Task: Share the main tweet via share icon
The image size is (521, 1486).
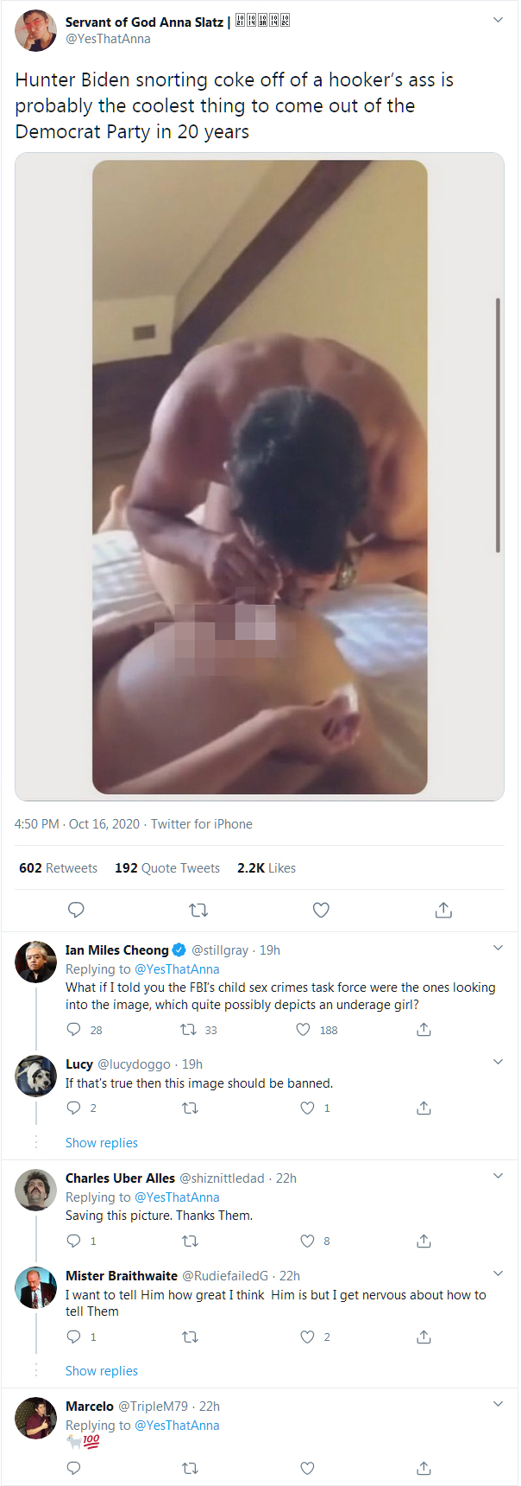Action: click(x=443, y=910)
